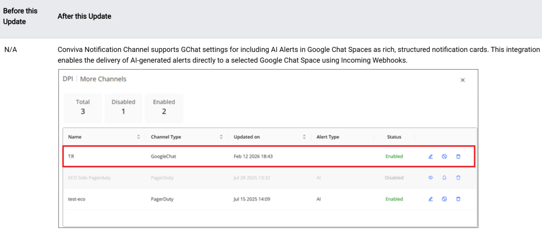
Task: Click the bell icon for ECO Side Pagerduty
Action: (x=444, y=178)
